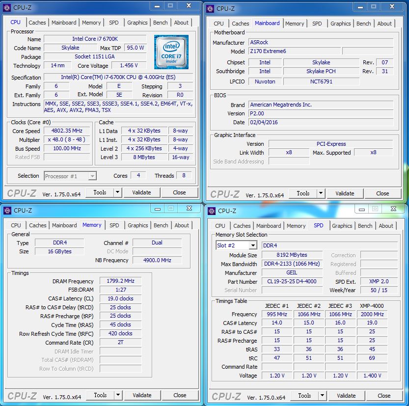Image resolution: width=409 pixels, height=406 pixels.
Task: Open the Bench tab in the CPU window
Action: pos(161,23)
